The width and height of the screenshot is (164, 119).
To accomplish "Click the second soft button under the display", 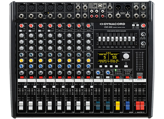I will click(106, 66).
